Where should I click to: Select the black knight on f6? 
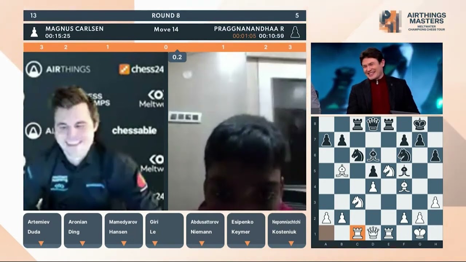click(404, 155)
